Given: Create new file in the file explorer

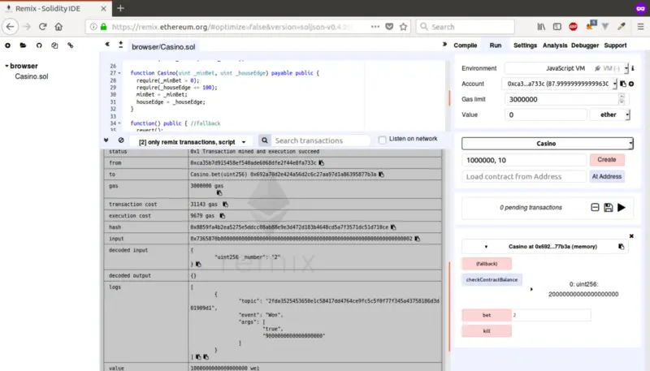Looking at the screenshot, I should (7, 45).
